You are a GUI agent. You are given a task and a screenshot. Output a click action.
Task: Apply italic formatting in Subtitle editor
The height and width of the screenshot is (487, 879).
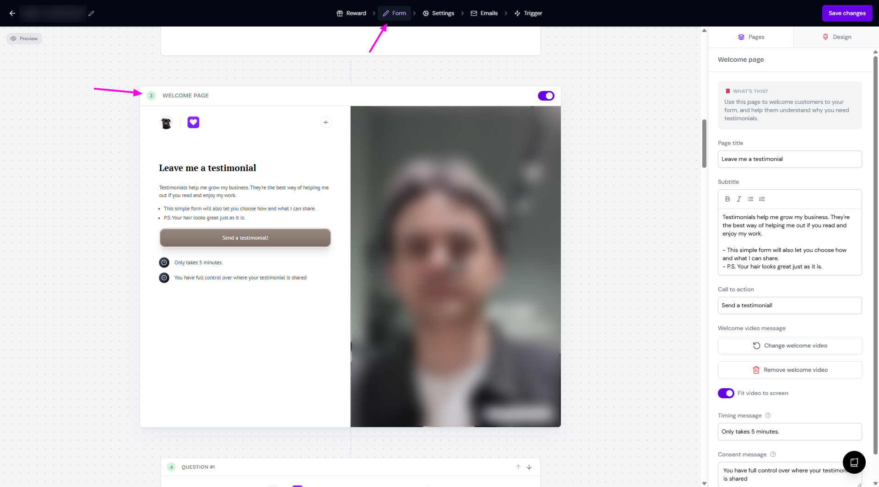(x=739, y=199)
